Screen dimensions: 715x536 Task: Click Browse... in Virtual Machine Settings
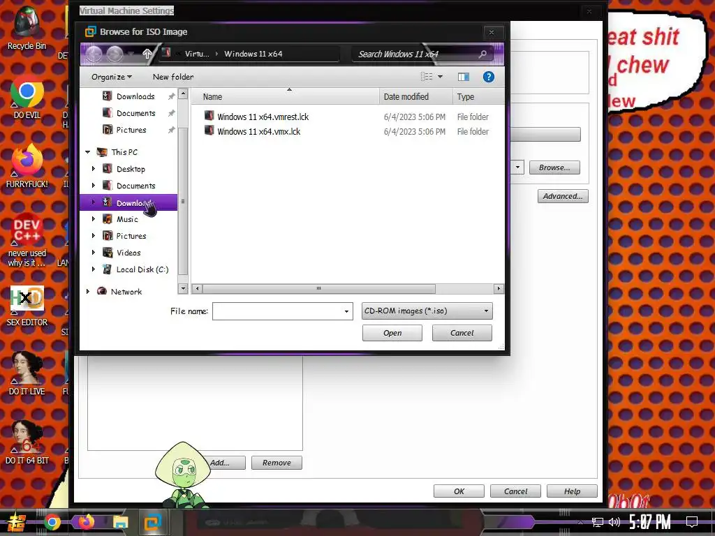point(554,167)
